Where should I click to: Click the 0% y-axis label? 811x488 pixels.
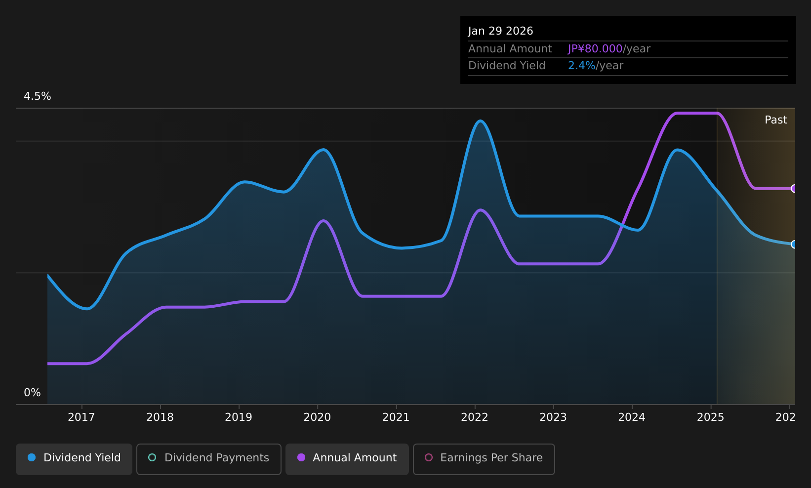pyautogui.click(x=32, y=393)
